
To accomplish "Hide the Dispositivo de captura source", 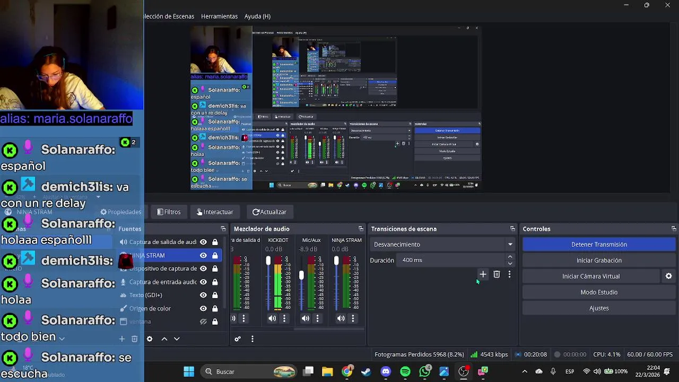I will (x=203, y=268).
